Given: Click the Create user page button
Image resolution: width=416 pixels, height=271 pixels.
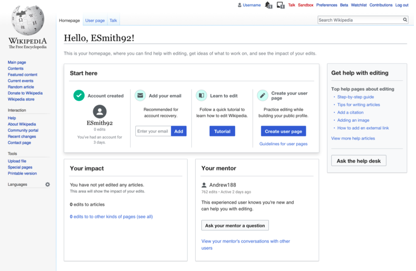Looking at the screenshot, I should pos(283,131).
